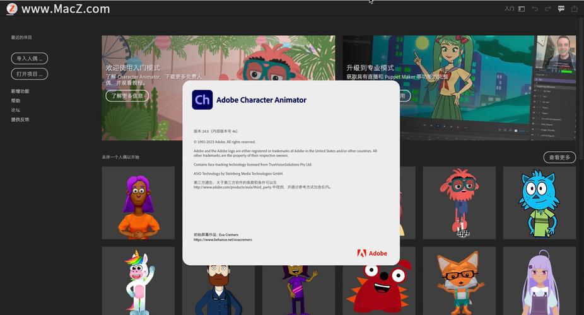Click the 初始屏幕作品: Eva Cremers credit

pyautogui.click(x=216, y=234)
